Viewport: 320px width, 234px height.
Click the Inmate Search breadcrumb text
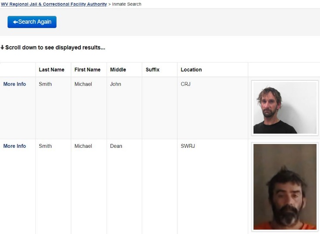pyautogui.click(x=127, y=4)
